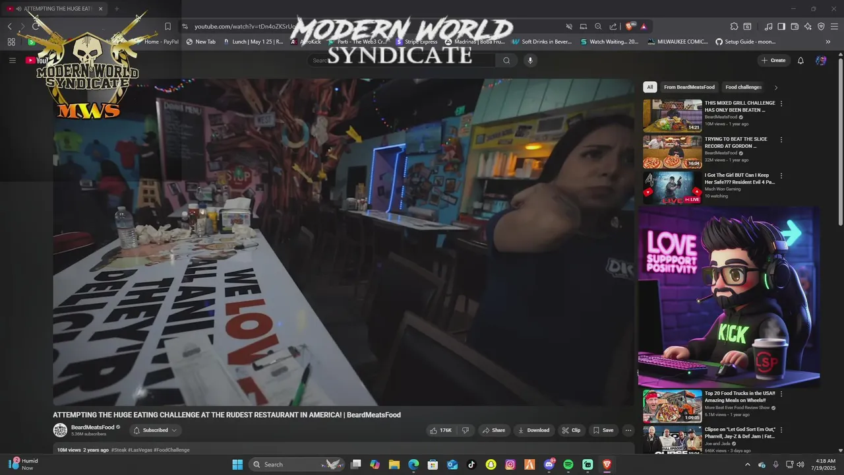Dislike the video with thumbs down
Screen dimensions: 844x475
coord(466,430)
